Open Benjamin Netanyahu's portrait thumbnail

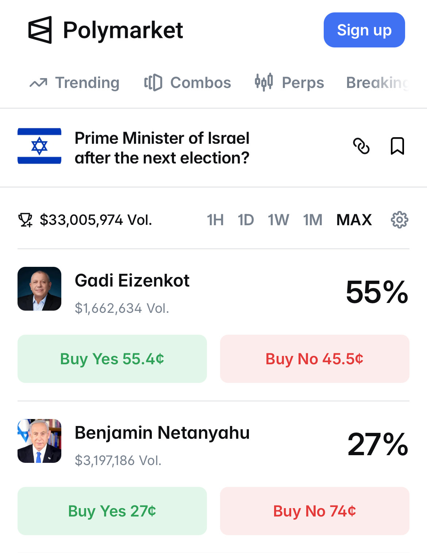(x=39, y=441)
